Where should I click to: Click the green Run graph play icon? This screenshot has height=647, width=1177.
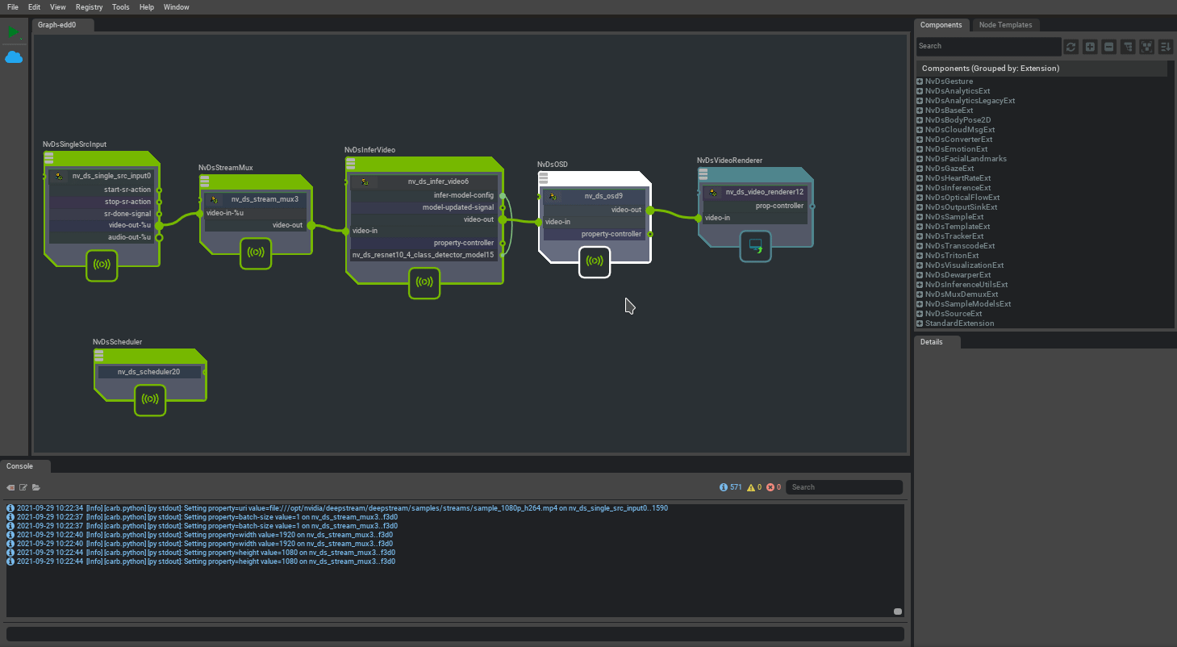[13, 32]
